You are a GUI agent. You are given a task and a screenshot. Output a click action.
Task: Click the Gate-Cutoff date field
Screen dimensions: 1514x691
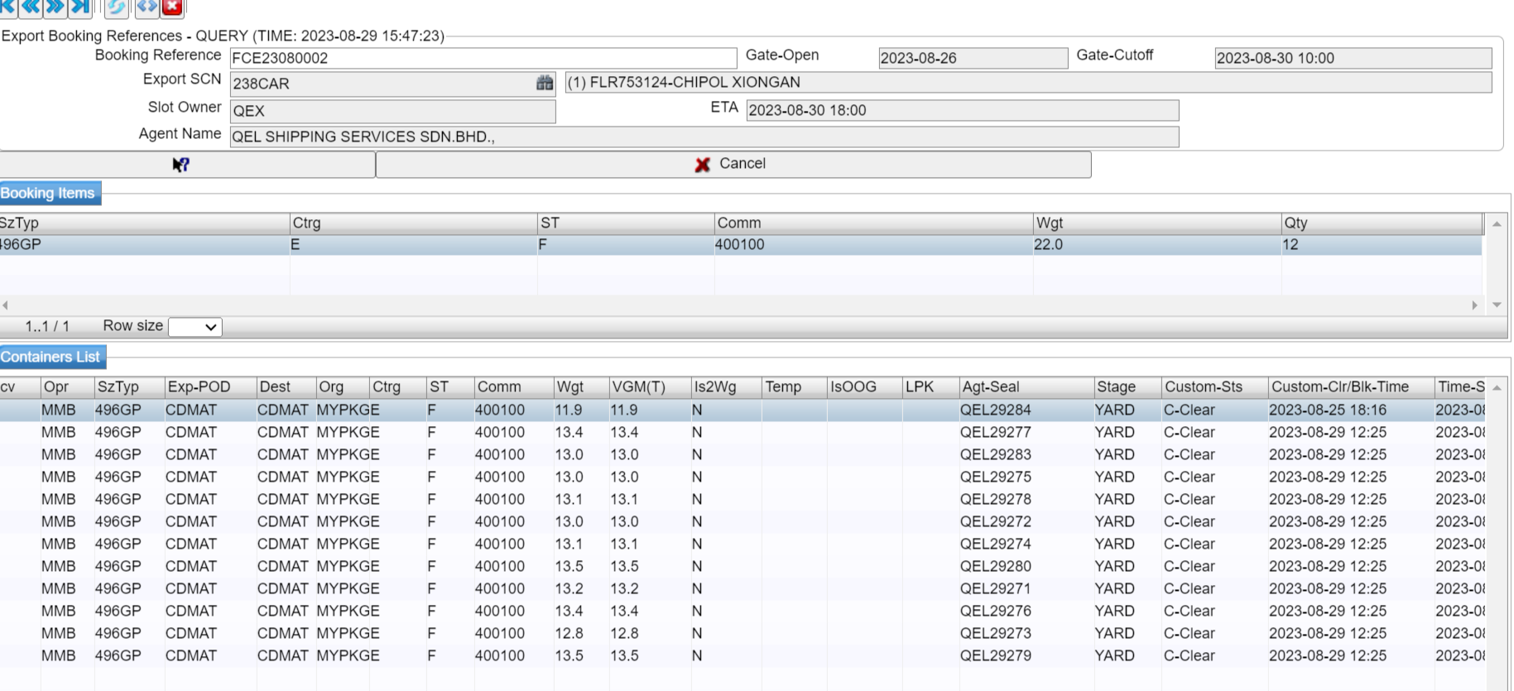(x=1352, y=58)
